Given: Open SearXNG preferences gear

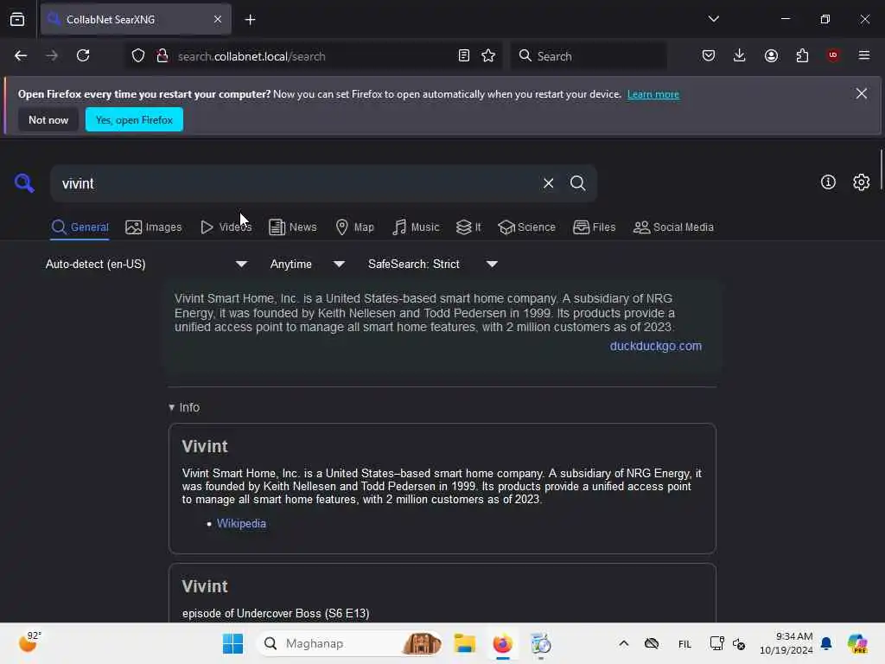Looking at the screenshot, I should (862, 182).
